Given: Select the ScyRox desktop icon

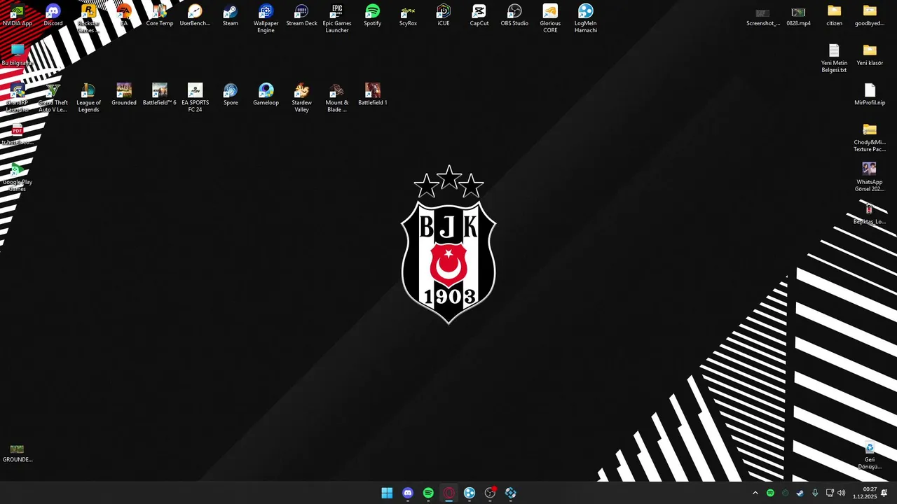Looking at the screenshot, I should (x=408, y=15).
